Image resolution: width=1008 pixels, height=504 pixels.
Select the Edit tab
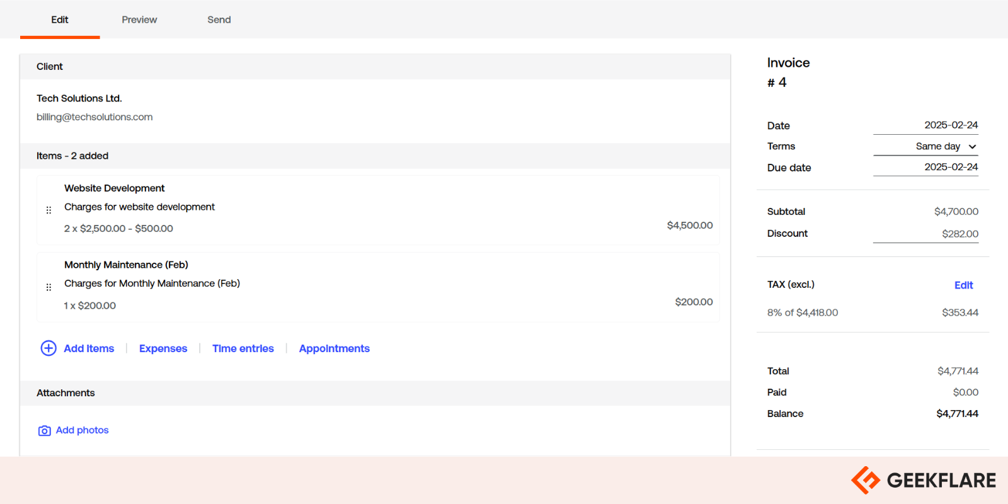[60, 20]
